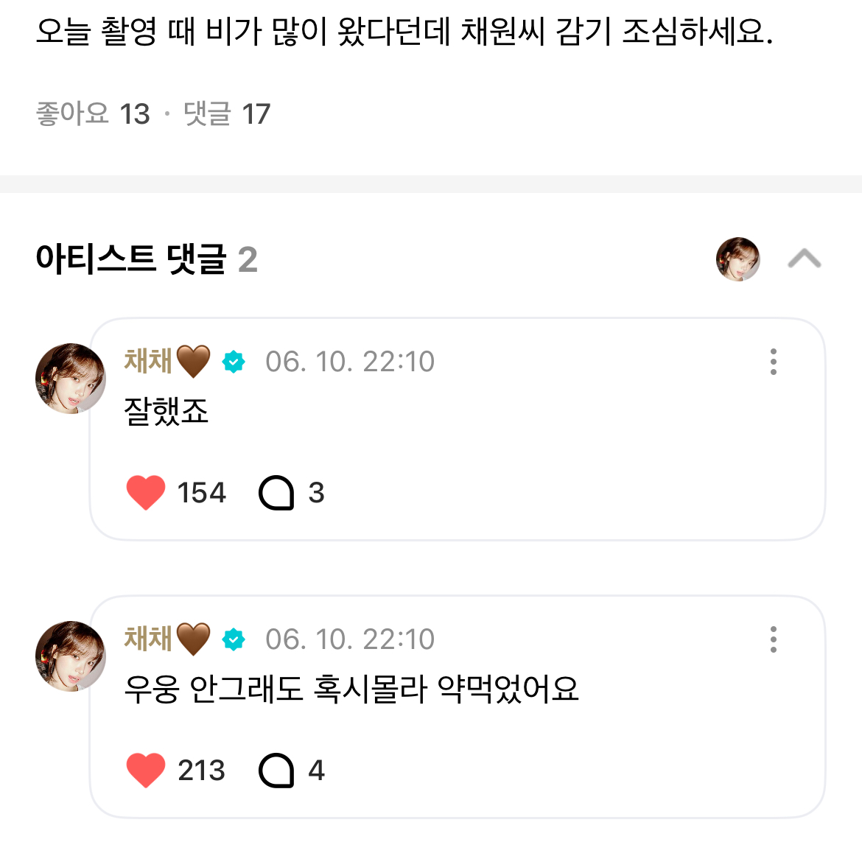Open 채채 username on second comment

[149, 639]
